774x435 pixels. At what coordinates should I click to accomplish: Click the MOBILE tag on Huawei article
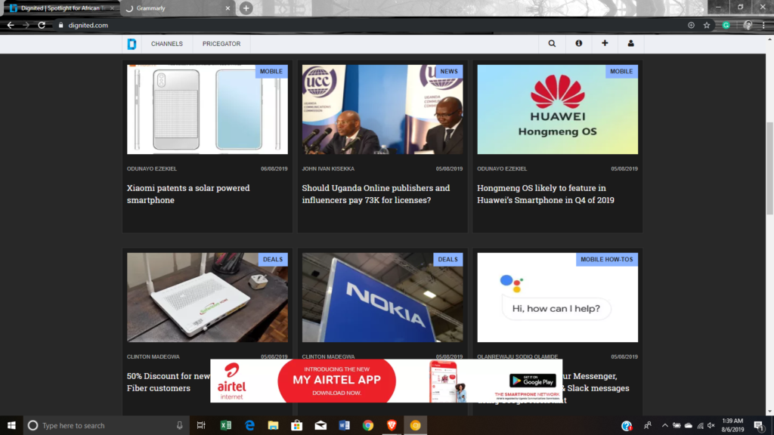(621, 72)
